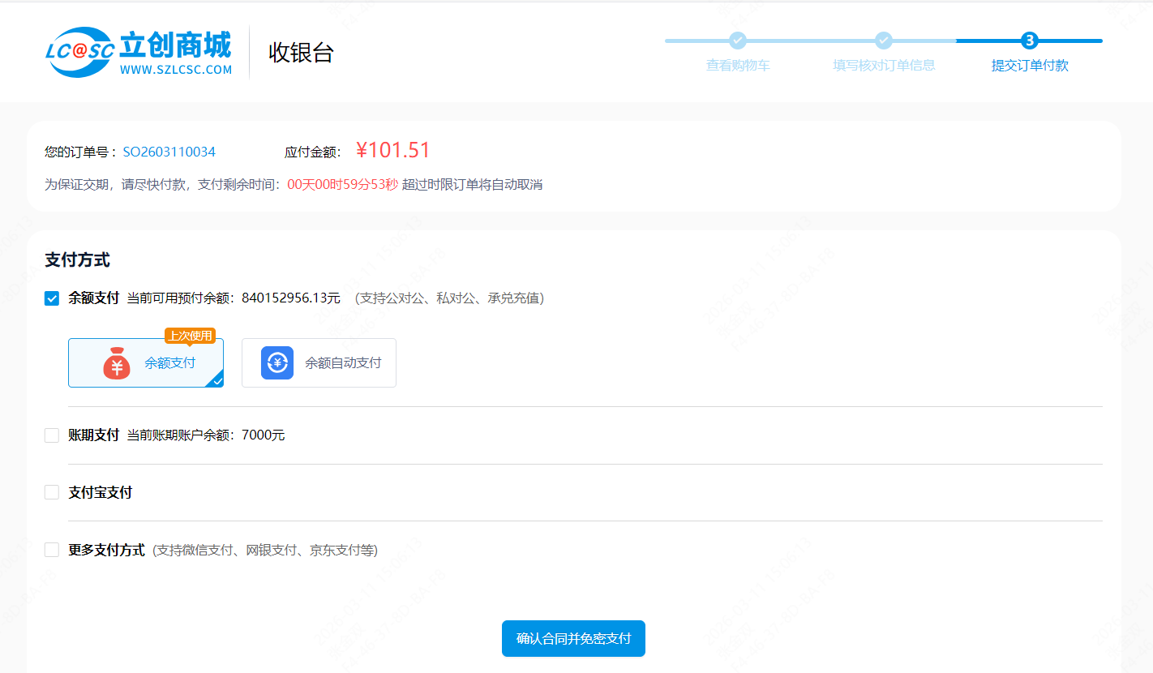Click the step 3 numbered circle
Image resolution: width=1153 pixels, height=673 pixels.
pos(1030,41)
